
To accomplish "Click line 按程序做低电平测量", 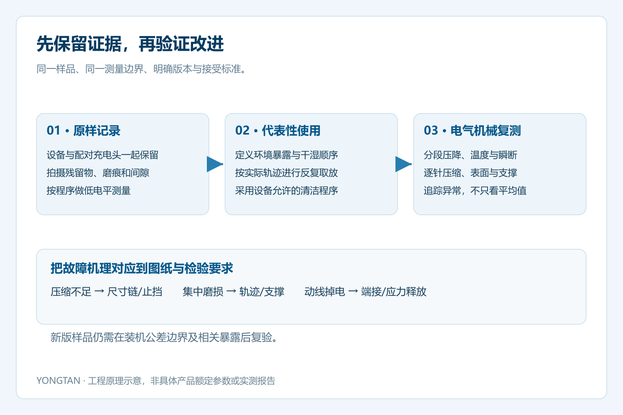I will point(88,190).
